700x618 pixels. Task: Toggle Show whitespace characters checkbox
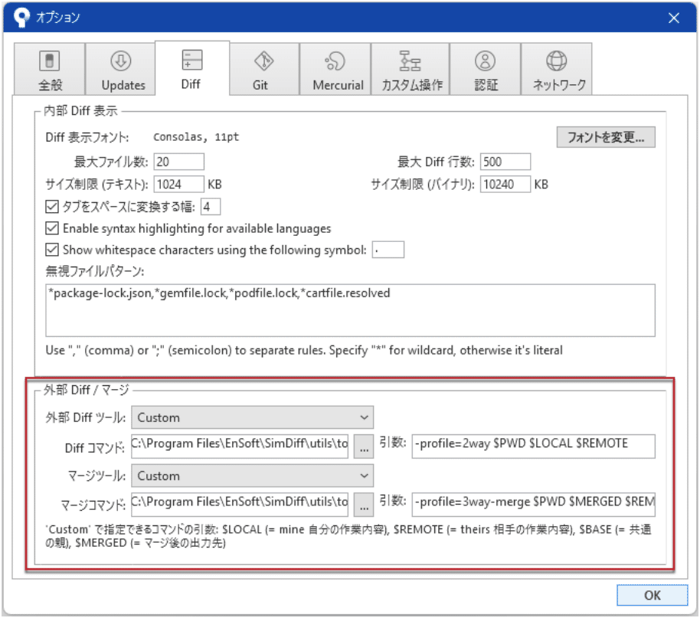coord(52,250)
